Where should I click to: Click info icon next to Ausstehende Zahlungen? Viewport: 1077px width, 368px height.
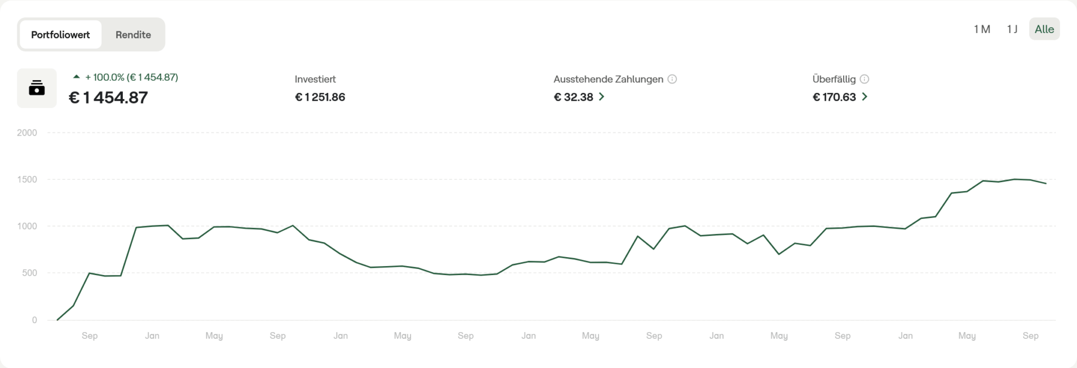pyautogui.click(x=672, y=79)
